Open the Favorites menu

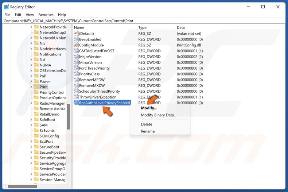coord(46,15)
